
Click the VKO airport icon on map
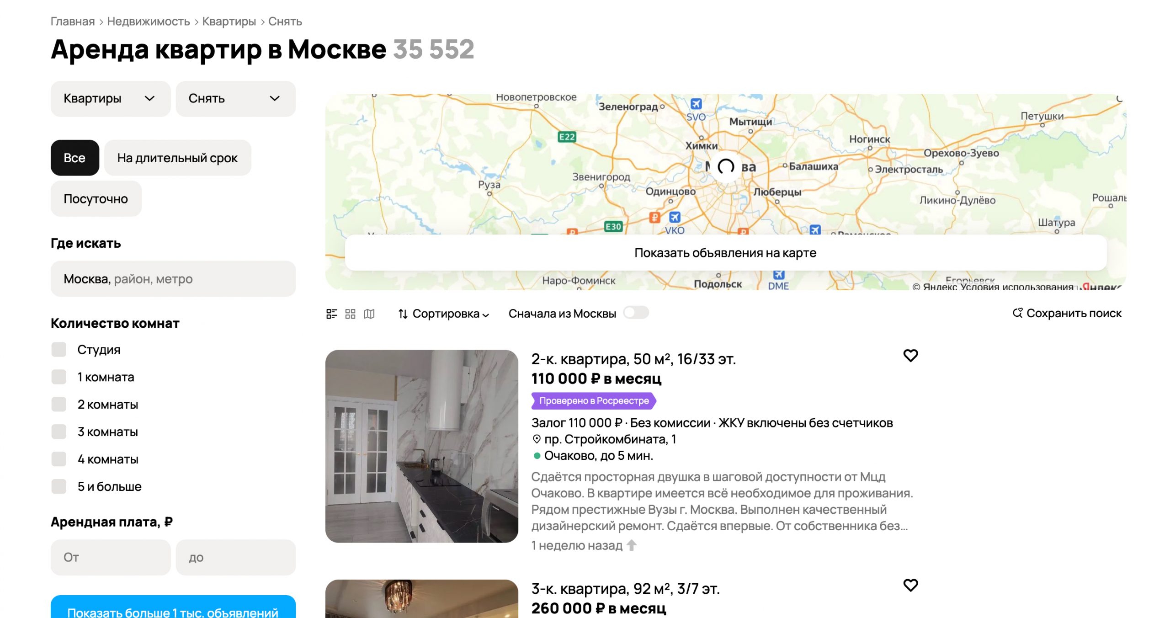(x=675, y=217)
